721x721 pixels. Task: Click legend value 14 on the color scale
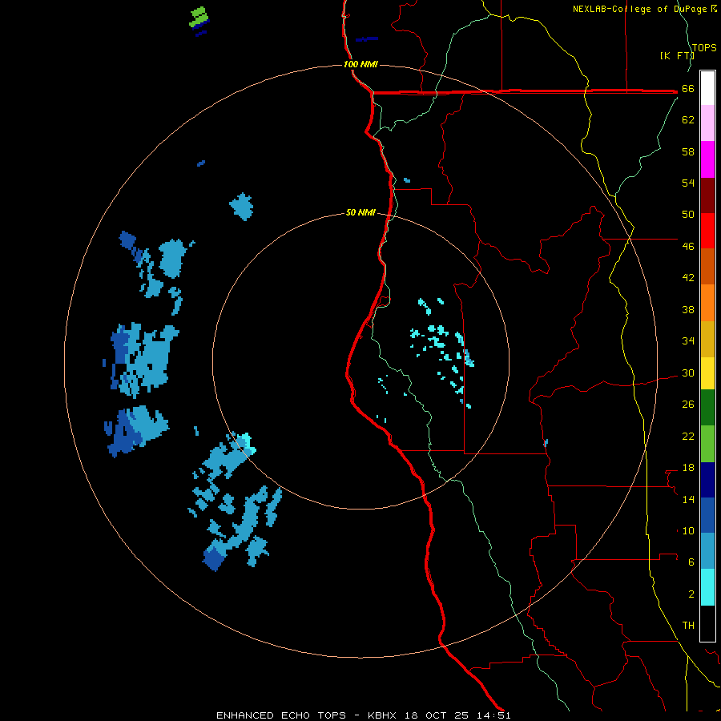click(688, 499)
